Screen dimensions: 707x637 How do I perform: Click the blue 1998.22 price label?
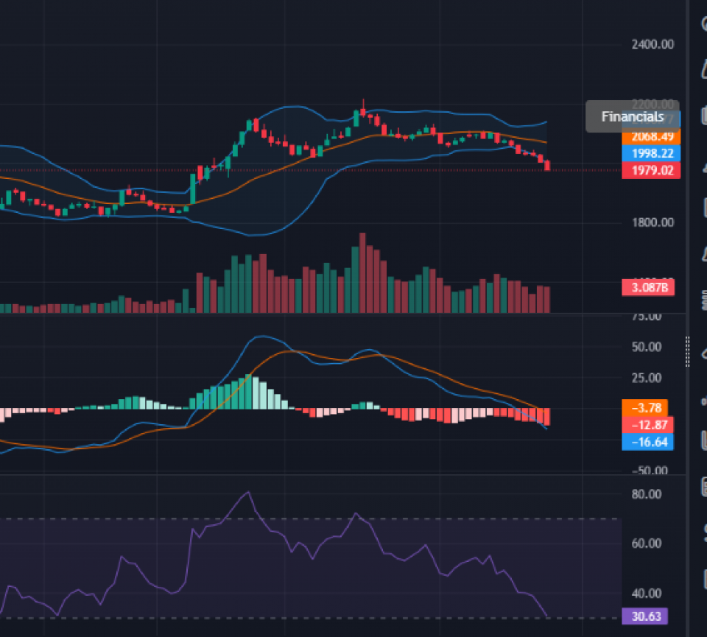coord(650,153)
